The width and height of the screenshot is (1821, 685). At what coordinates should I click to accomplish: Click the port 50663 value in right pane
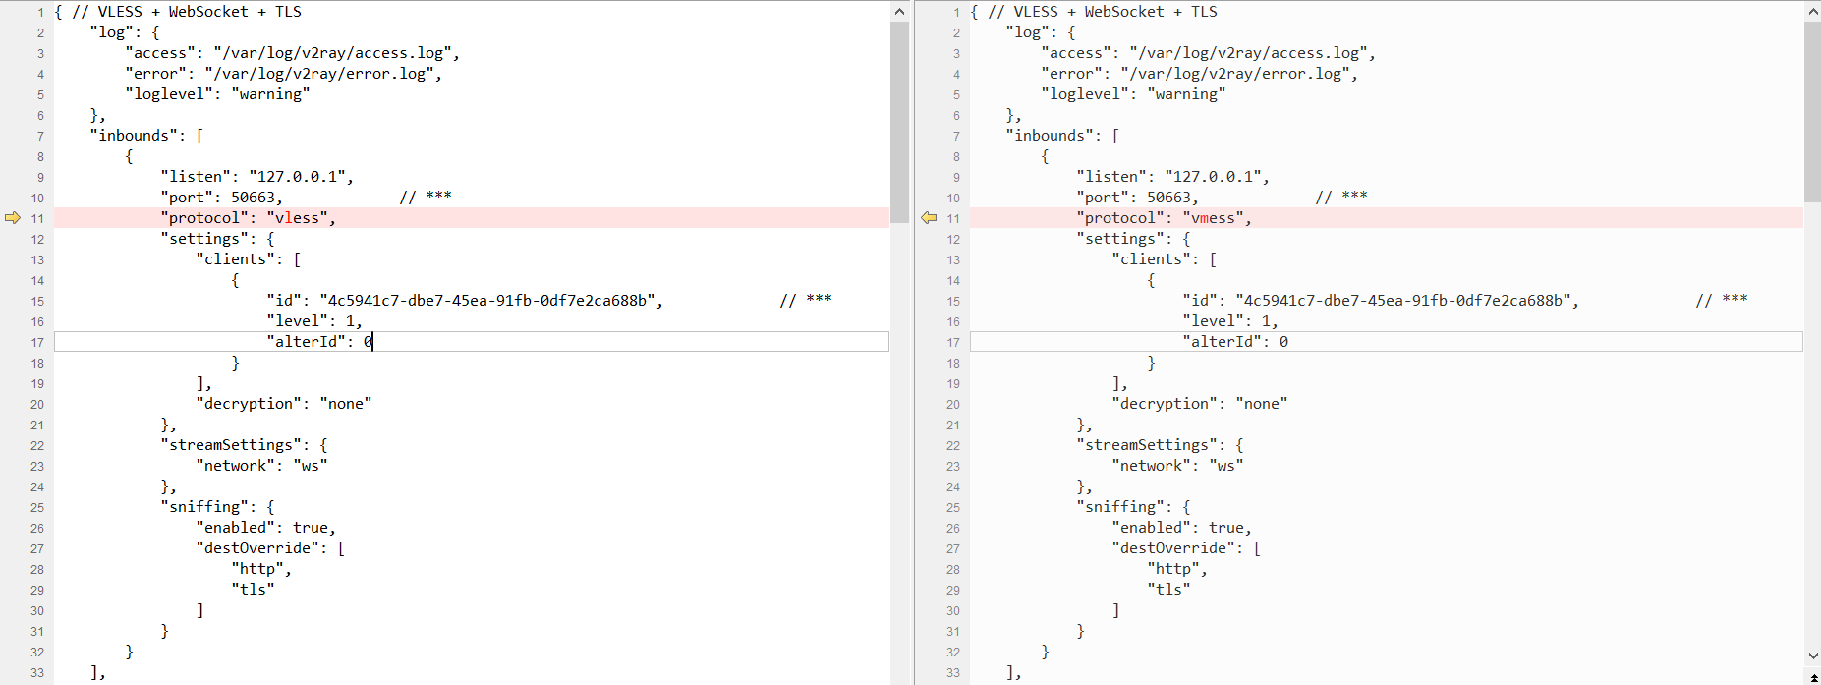click(x=1170, y=198)
